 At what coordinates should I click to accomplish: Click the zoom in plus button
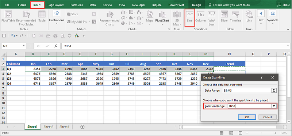click(x=275, y=133)
